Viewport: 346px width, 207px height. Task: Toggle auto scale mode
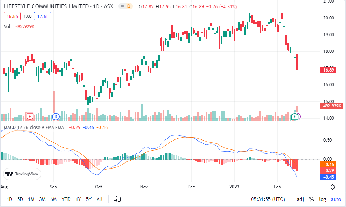[x=336, y=199]
